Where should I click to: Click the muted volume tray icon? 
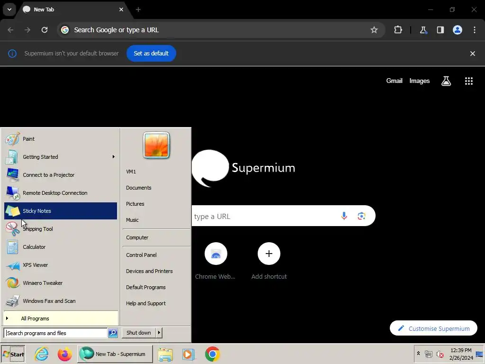pyautogui.click(x=440, y=354)
